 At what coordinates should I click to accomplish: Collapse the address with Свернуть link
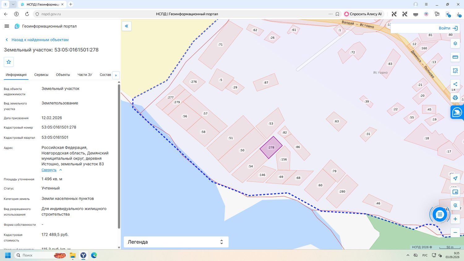pyautogui.click(x=49, y=170)
